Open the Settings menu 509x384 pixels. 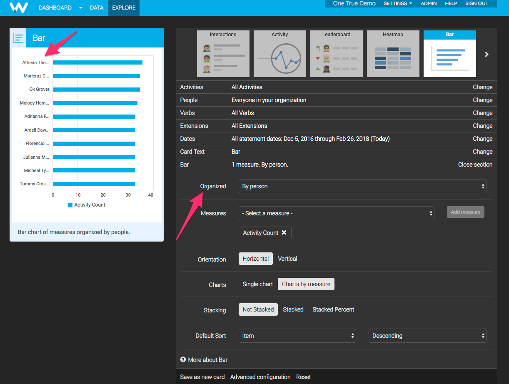tap(398, 3)
